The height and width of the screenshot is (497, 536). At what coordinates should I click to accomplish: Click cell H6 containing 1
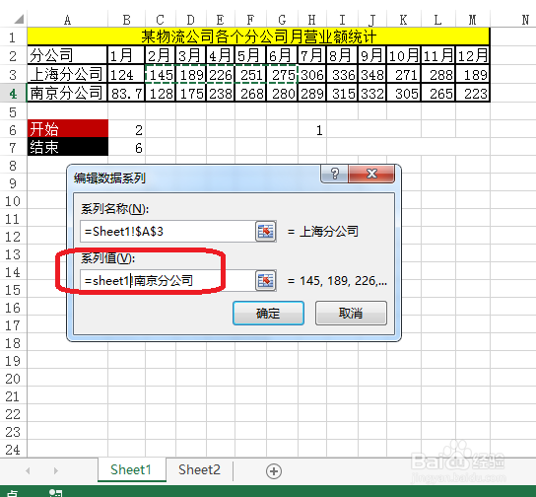[312, 130]
